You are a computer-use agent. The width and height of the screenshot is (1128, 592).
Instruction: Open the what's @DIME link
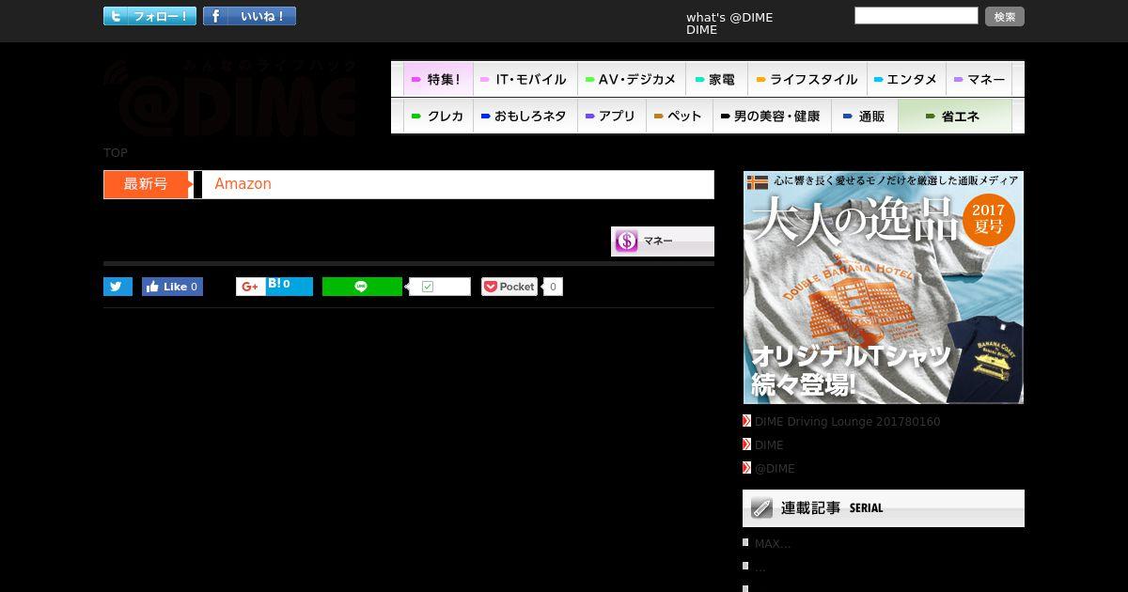[729, 17]
